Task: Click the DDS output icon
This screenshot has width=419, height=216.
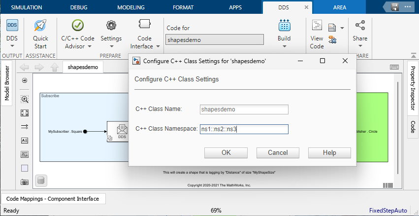Action: 12,26
